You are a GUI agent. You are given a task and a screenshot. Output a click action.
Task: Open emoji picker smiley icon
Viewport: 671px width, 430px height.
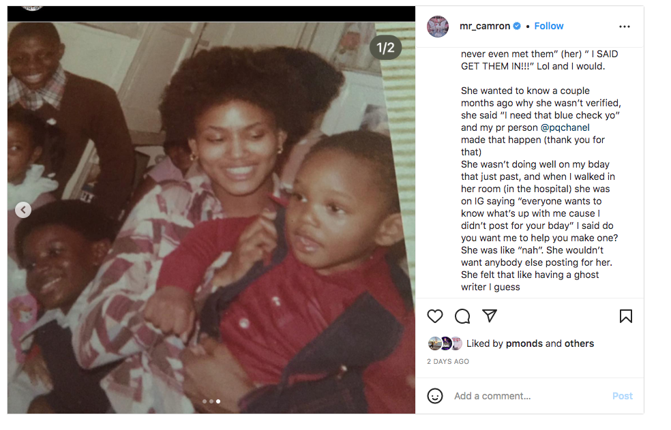(x=435, y=396)
